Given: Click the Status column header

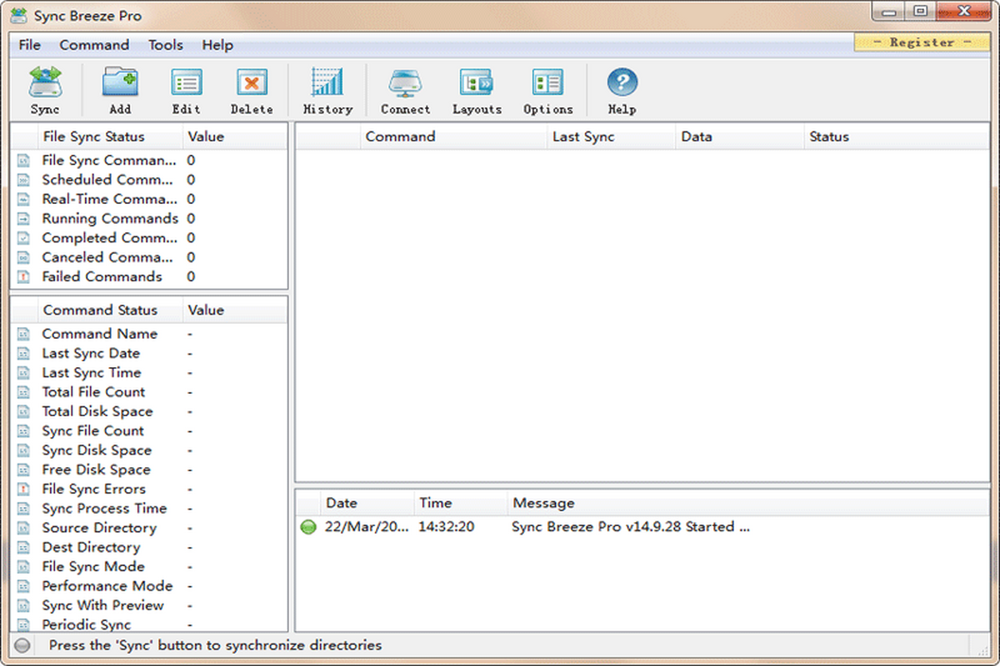Looking at the screenshot, I should coord(897,137).
